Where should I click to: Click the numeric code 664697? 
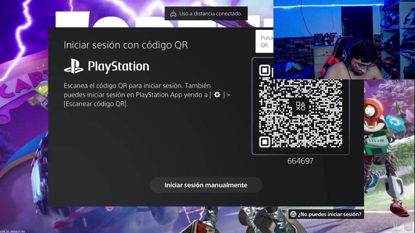[x=301, y=161]
